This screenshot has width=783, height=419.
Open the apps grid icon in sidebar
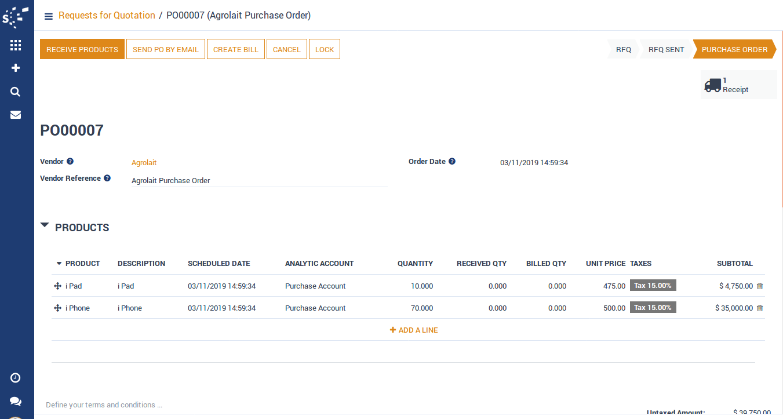[16, 45]
